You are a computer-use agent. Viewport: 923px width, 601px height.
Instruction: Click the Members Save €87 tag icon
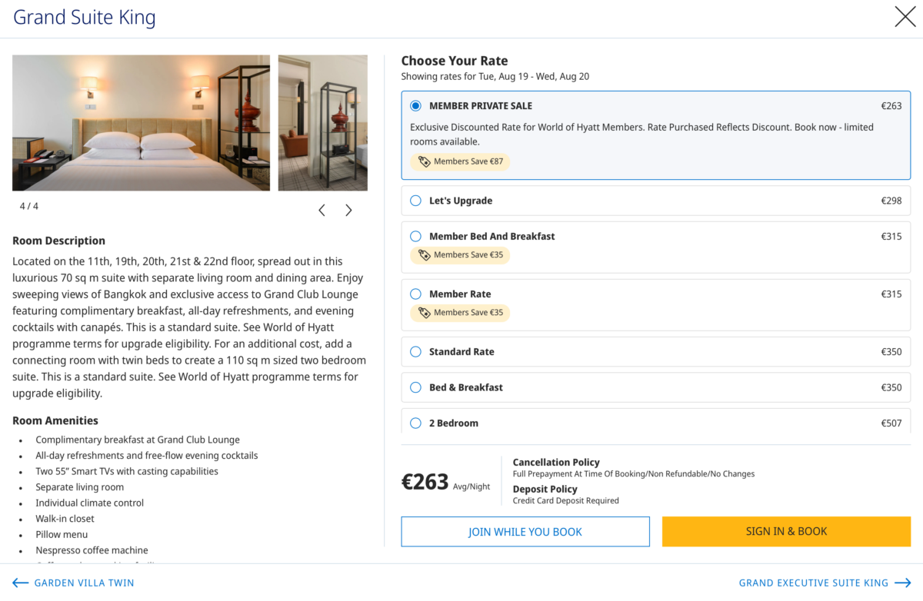tap(425, 161)
